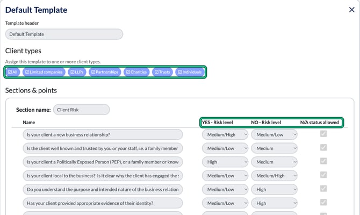Open NO risk dropdown for evidence of identity
Image resolution: width=360 pixels, height=215 pixels.
click(274, 203)
